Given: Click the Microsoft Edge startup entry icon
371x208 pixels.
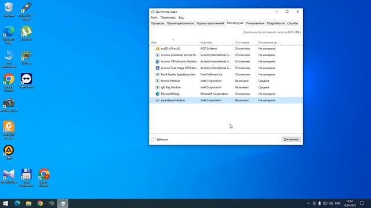Looking at the screenshot, I should pyautogui.click(x=157, y=94).
